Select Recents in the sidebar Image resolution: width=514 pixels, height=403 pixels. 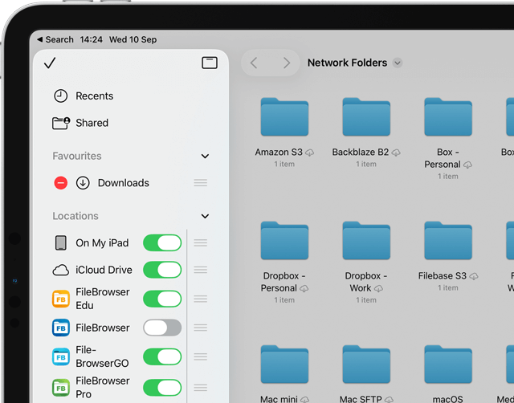coord(94,96)
